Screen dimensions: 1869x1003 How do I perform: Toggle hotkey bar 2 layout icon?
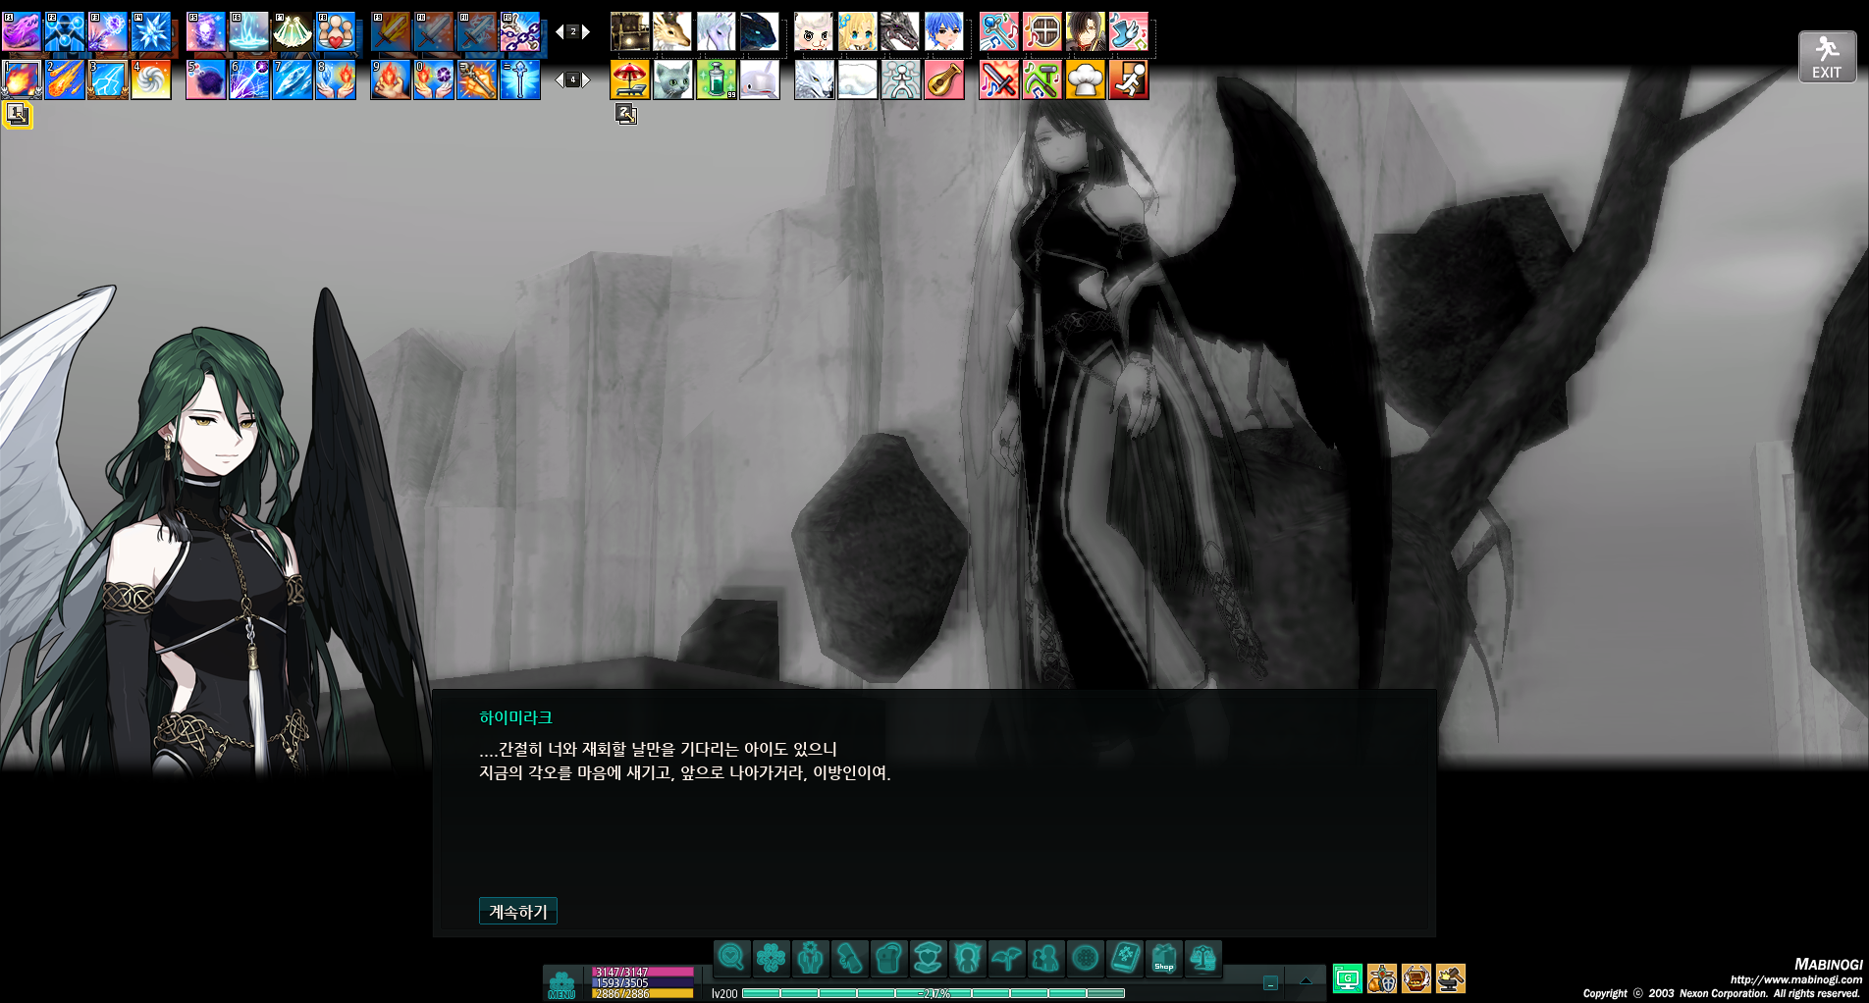626,115
